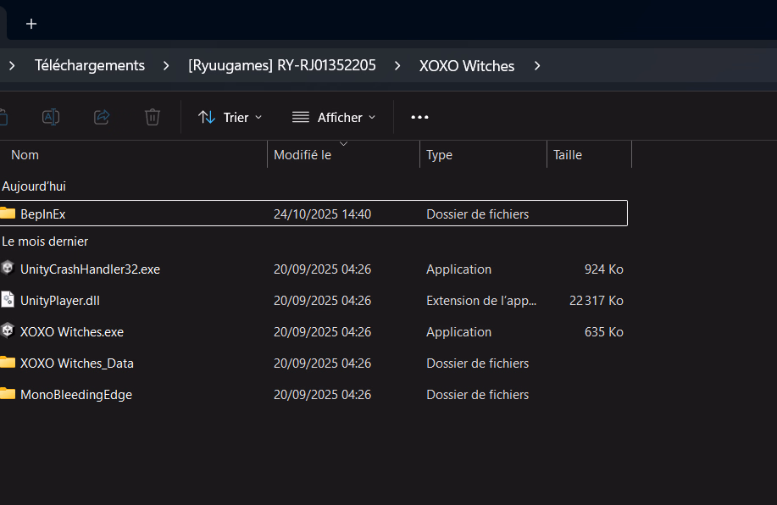Click the Share icon in toolbar

102,117
